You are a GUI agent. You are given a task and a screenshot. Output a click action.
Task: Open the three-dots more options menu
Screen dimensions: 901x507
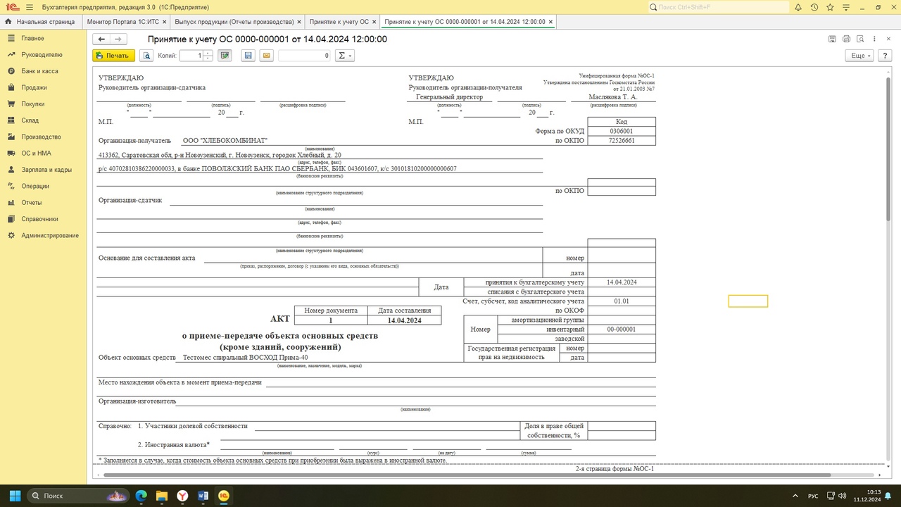point(874,39)
